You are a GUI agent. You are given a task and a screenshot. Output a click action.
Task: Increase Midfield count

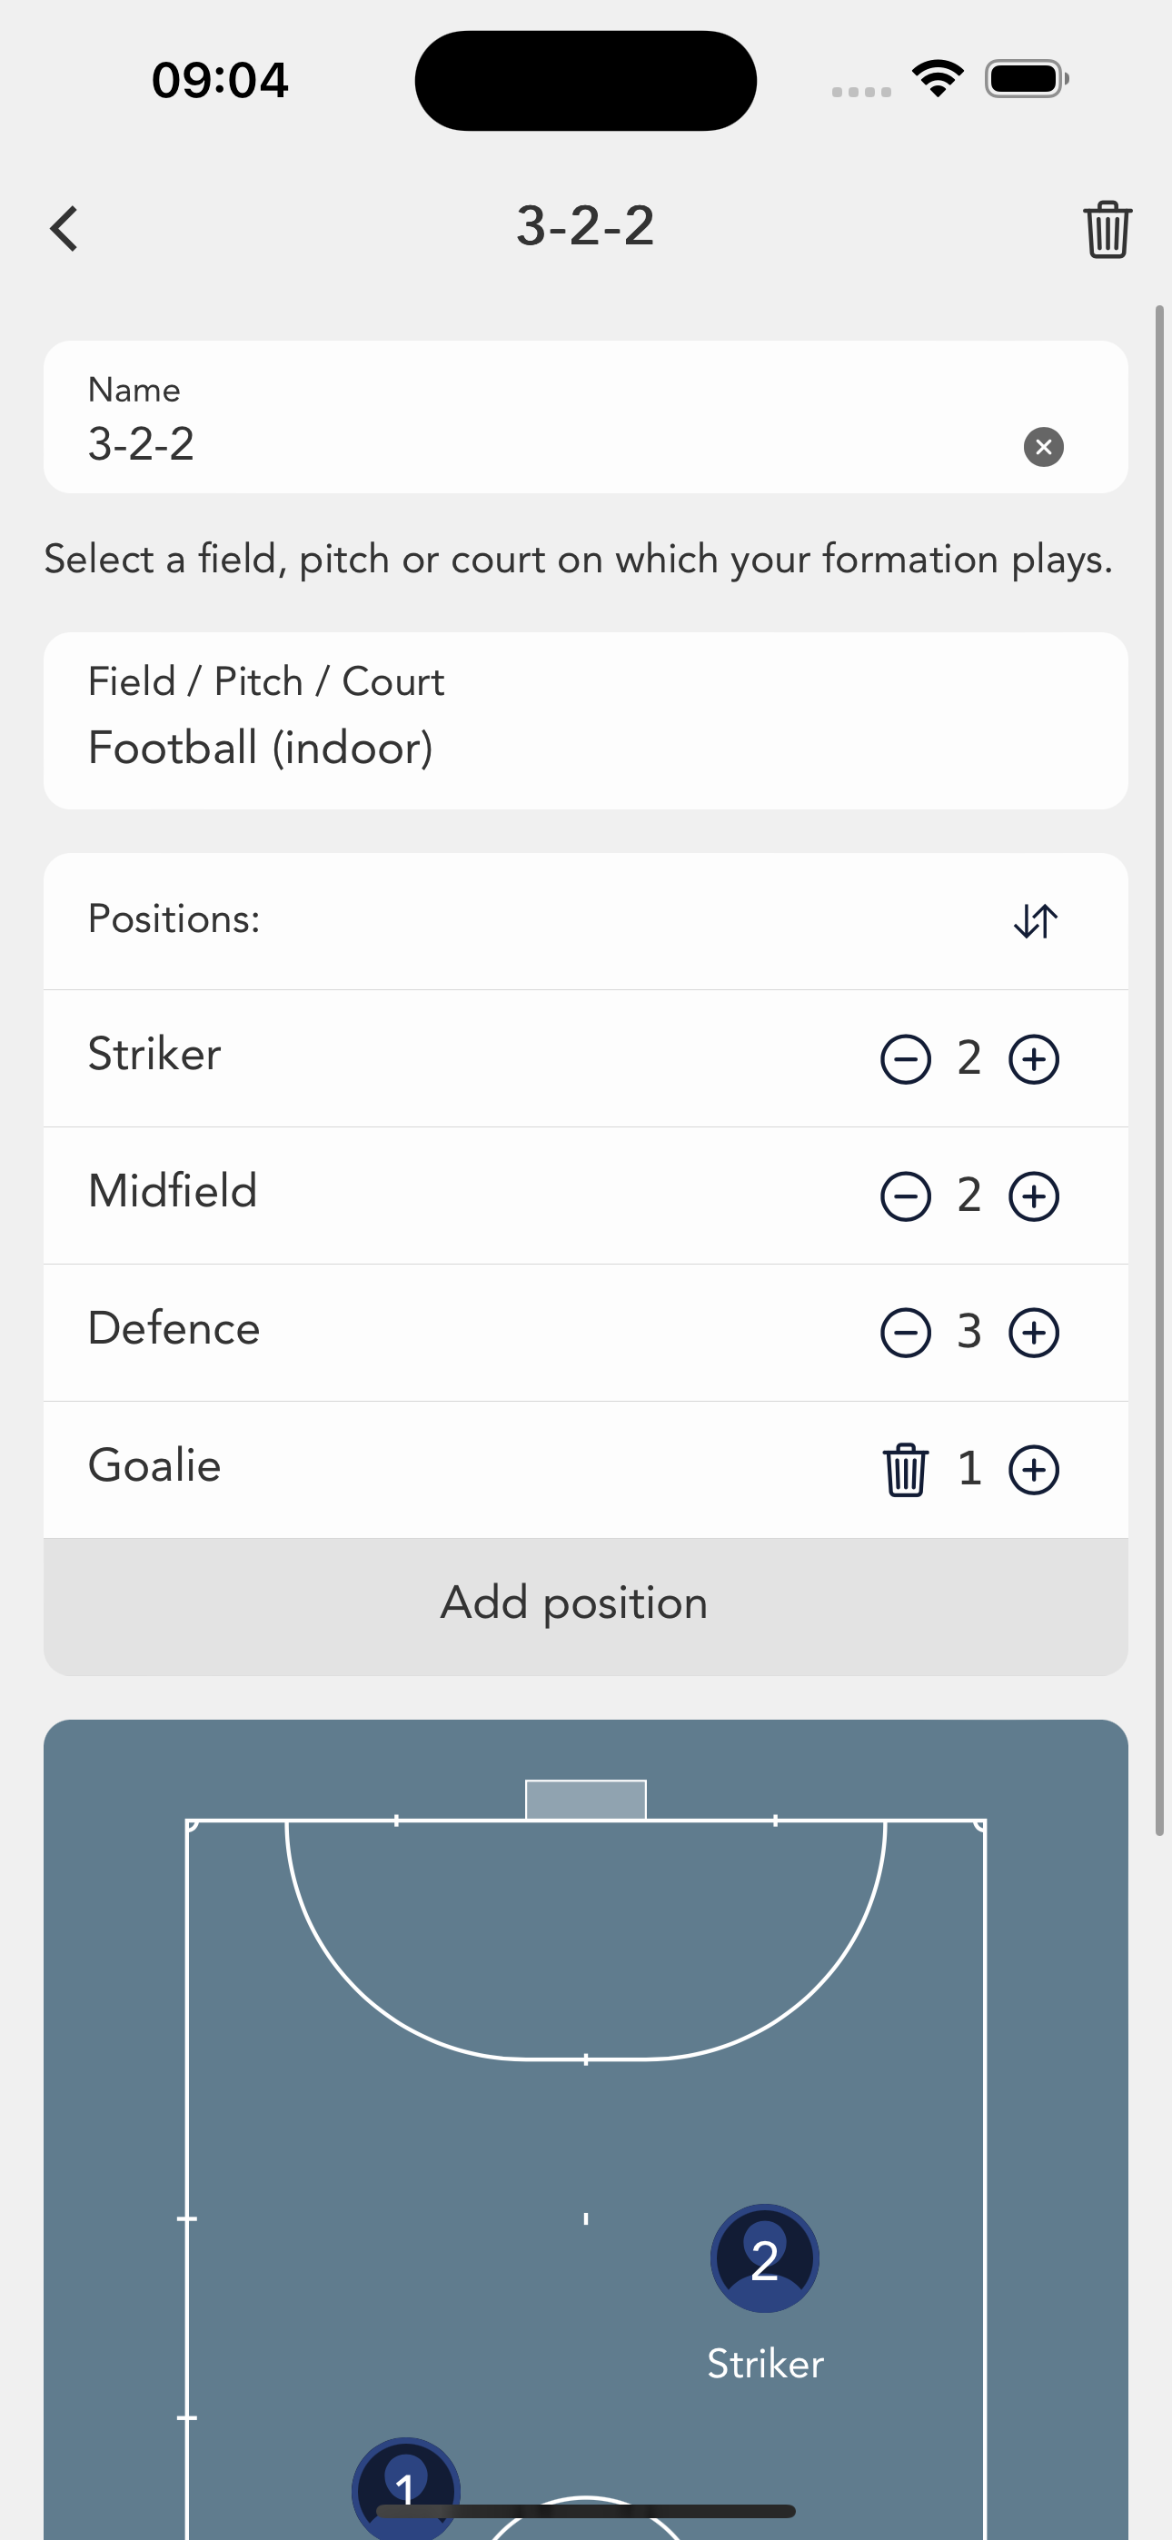click(x=1033, y=1196)
